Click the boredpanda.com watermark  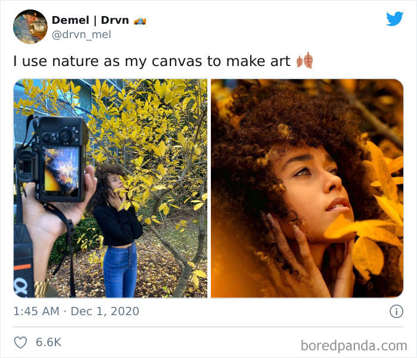tap(353, 345)
